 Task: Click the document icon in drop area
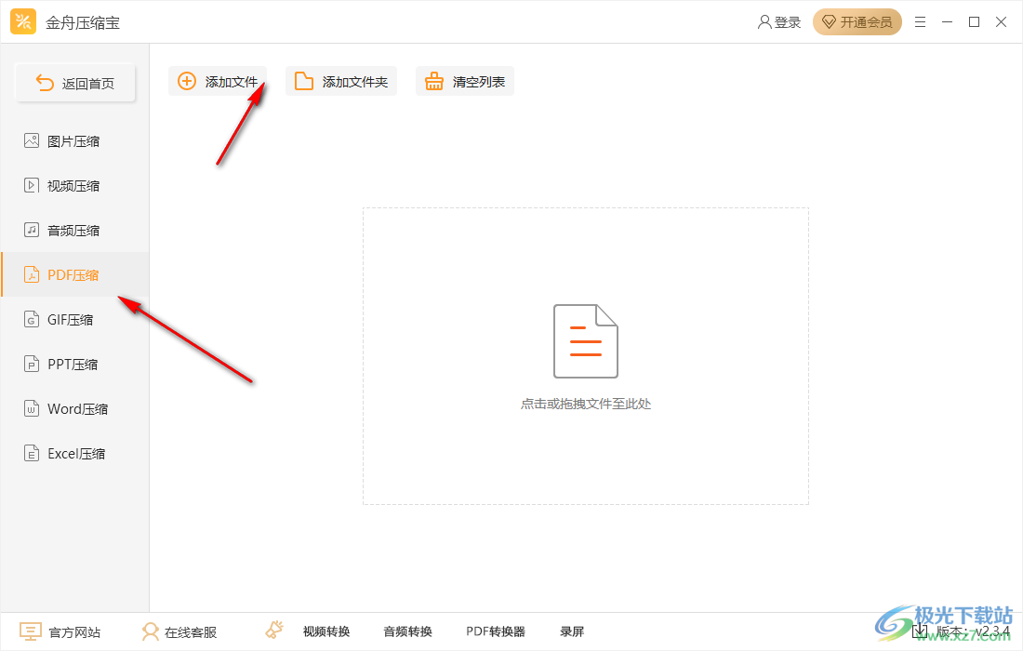click(x=586, y=341)
